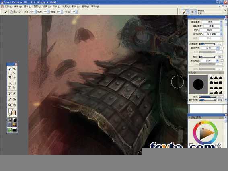Open the 编辑 (Edit) menu

click(18, 6)
